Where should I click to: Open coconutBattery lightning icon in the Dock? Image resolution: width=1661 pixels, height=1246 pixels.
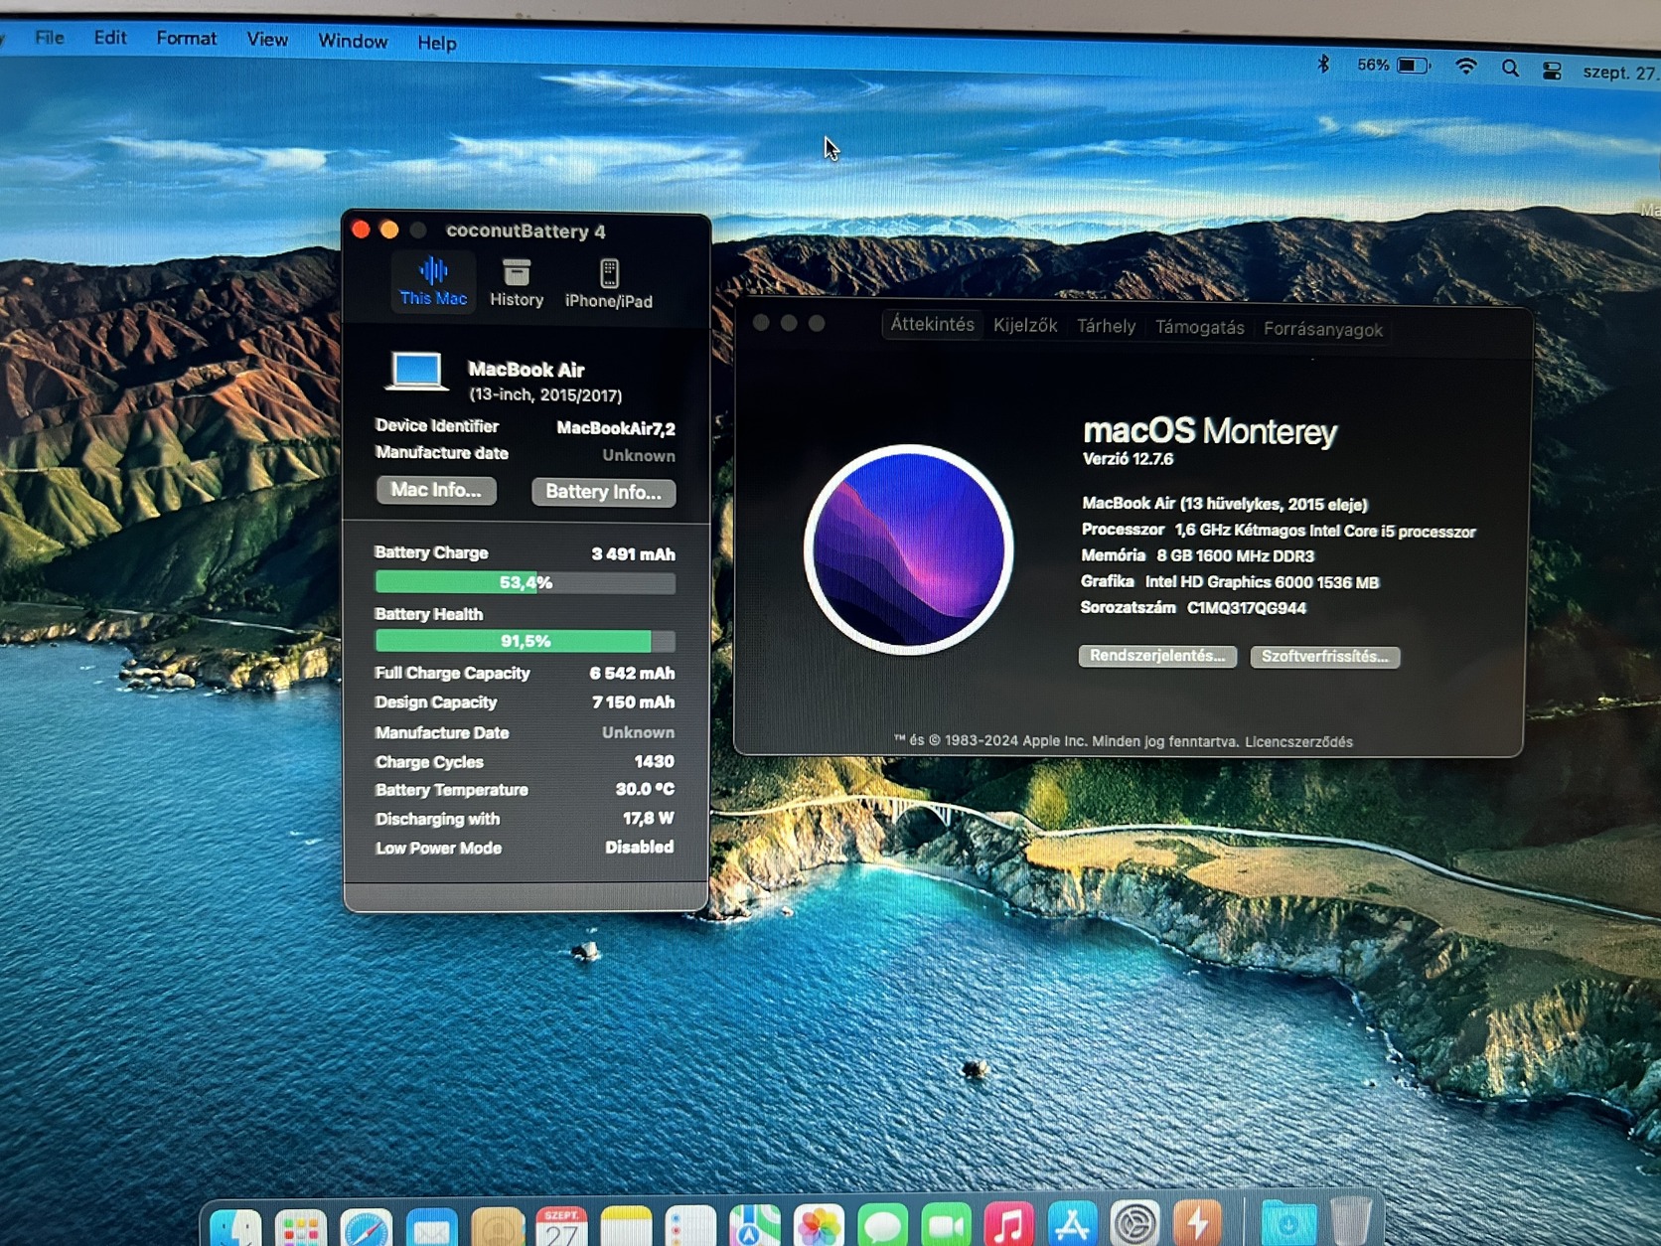click(x=1197, y=1224)
